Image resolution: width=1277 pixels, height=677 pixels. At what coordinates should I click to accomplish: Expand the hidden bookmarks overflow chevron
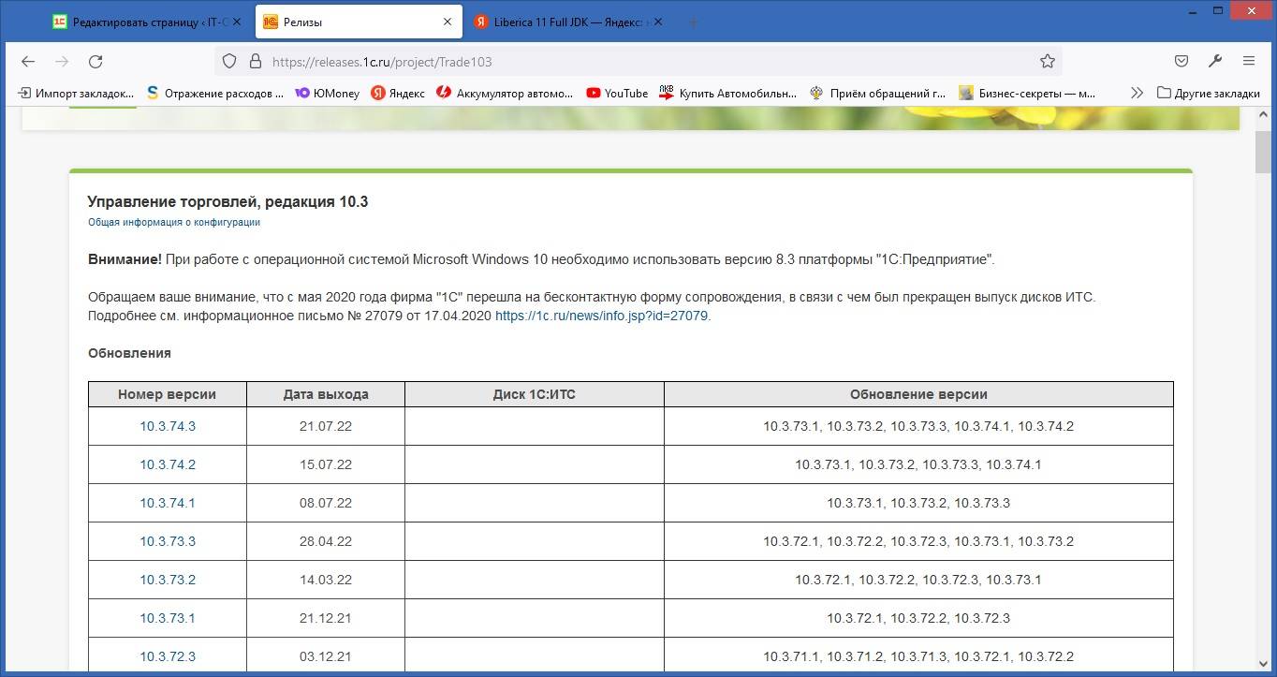1137,93
